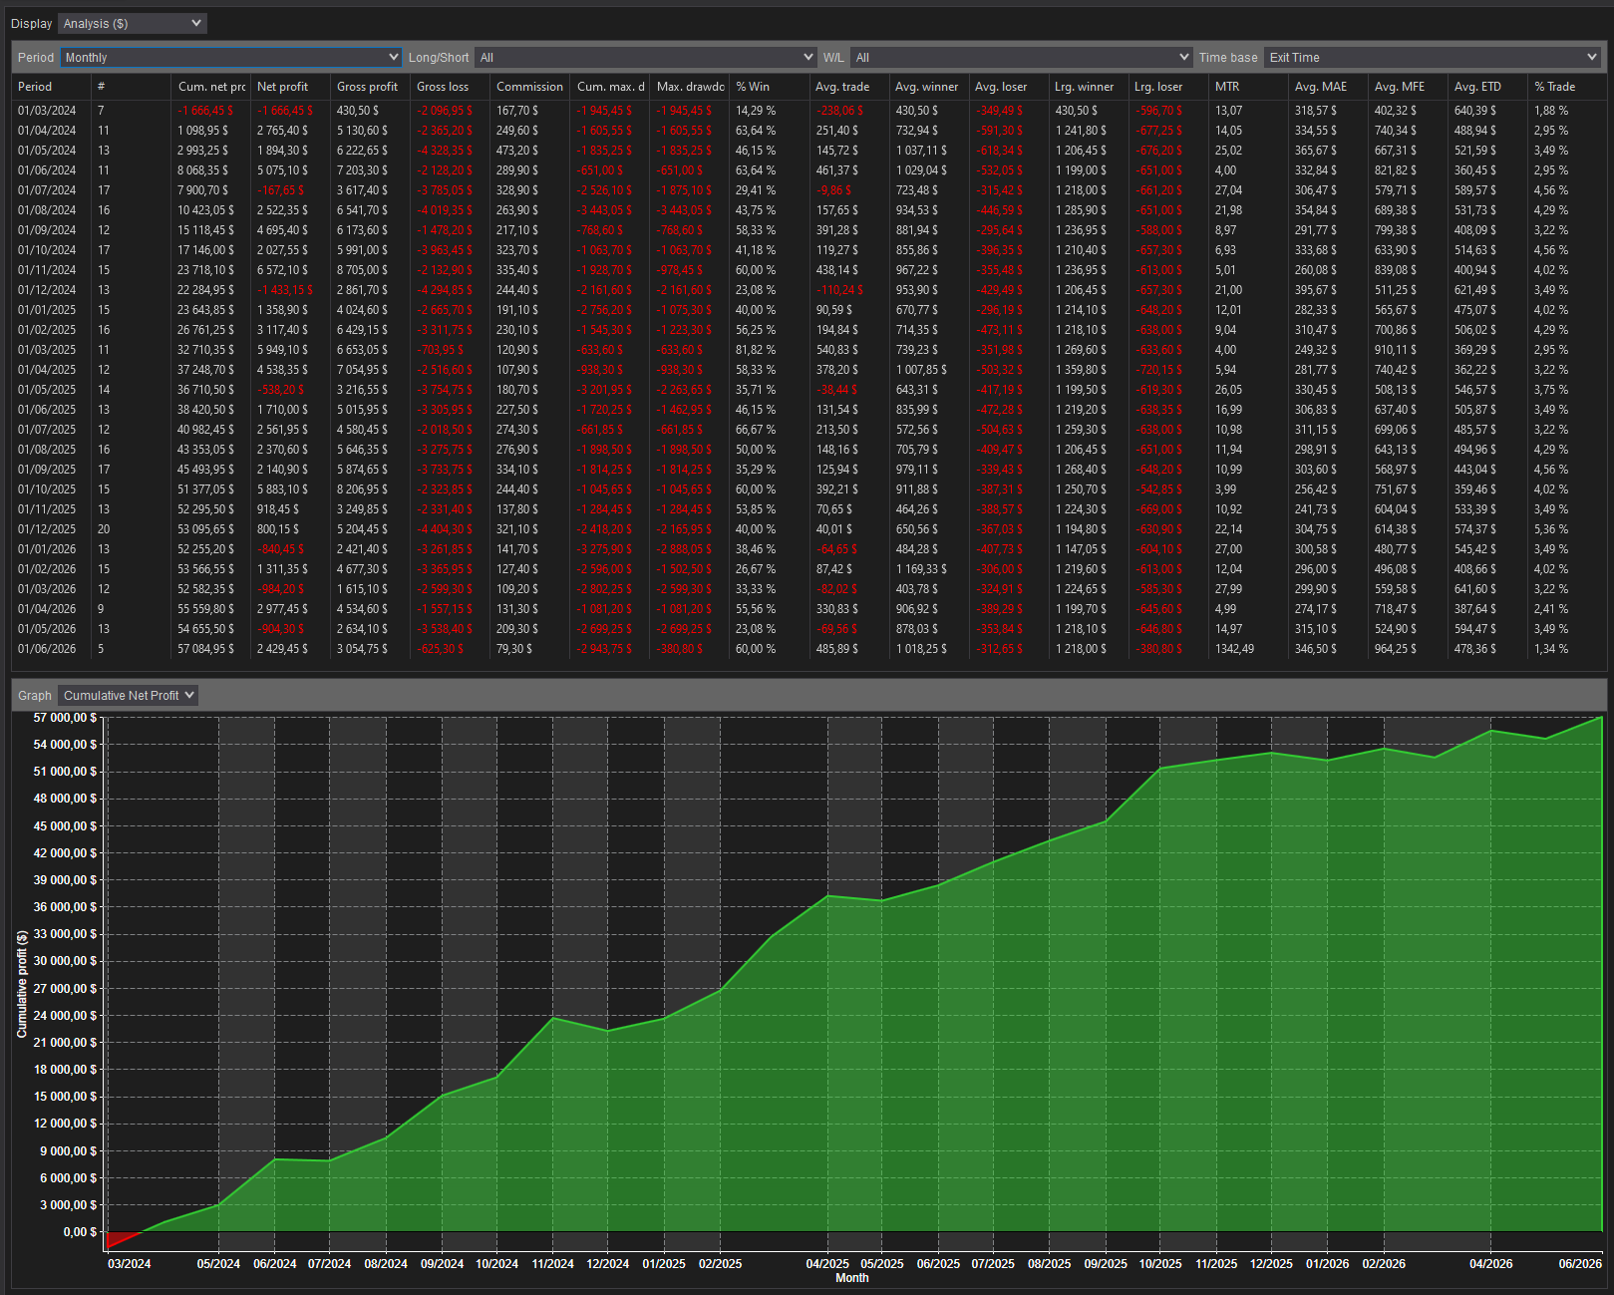
Task: Sort by Cum. net profit column header
Action: click(x=210, y=87)
